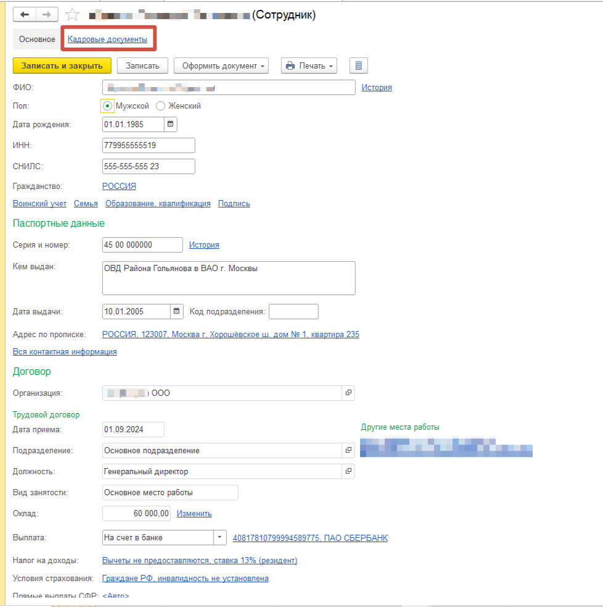
Task: Click the СНИЛС input field
Action: [x=149, y=167]
